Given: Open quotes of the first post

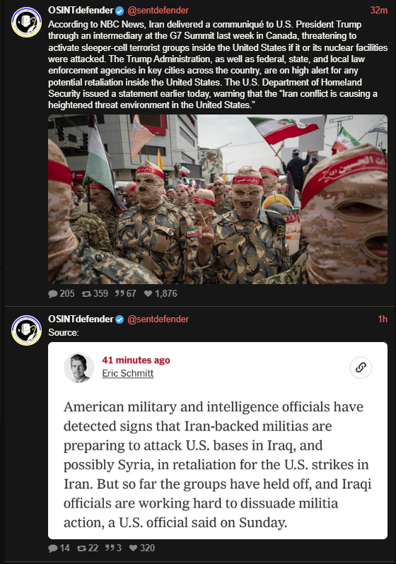Looking at the screenshot, I should click(x=126, y=294).
